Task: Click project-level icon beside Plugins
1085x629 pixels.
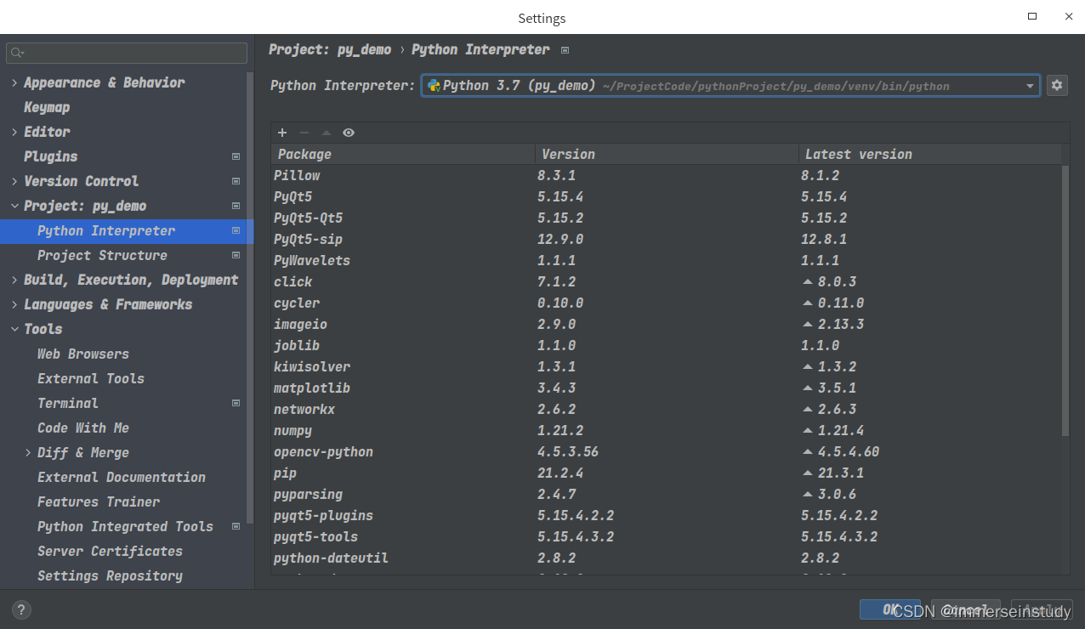Action: coord(236,156)
